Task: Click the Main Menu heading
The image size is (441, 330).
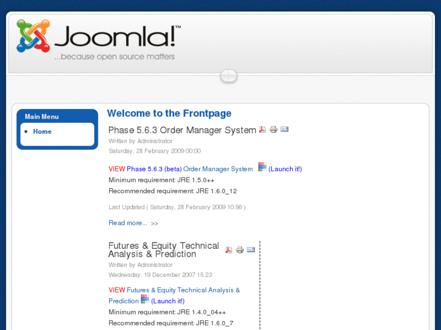Action: (42, 116)
